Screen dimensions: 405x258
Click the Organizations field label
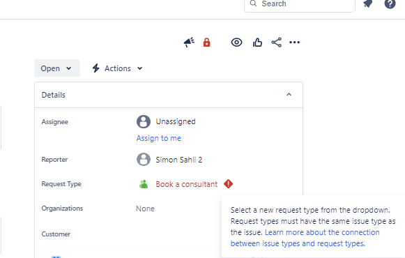click(x=62, y=208)
